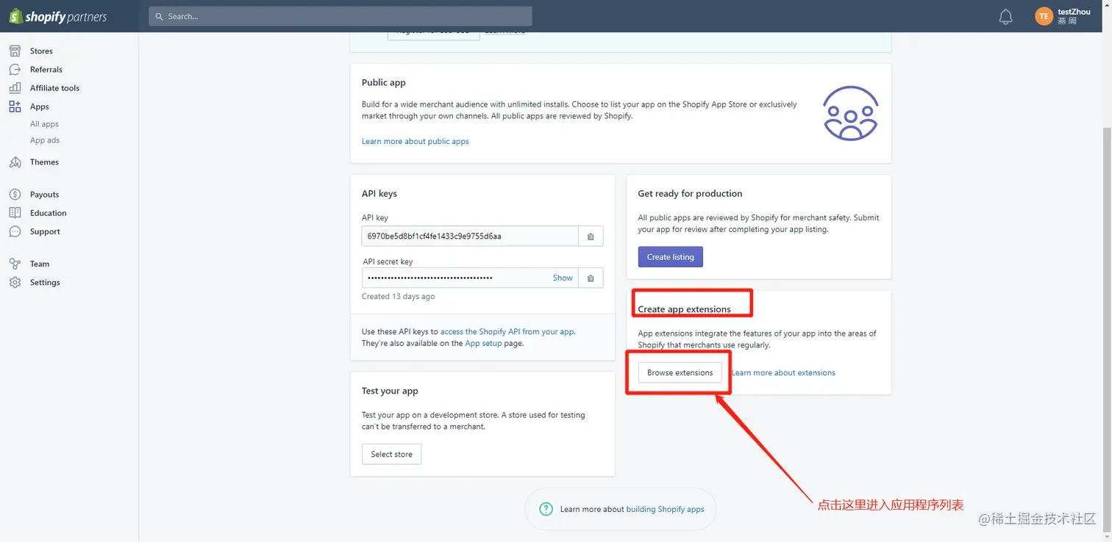Show the API secret key
Viewport: 1112px width, 542px height.
(563, 278)
